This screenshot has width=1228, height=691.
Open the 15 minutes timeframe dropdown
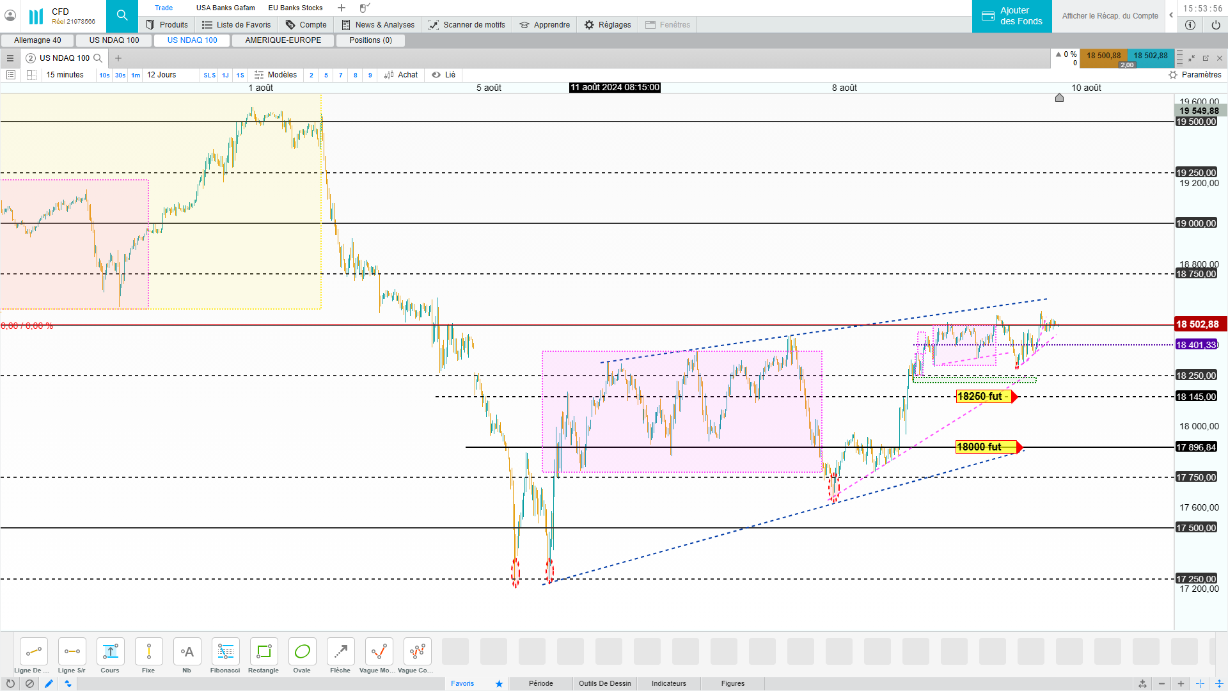point(65,75)
